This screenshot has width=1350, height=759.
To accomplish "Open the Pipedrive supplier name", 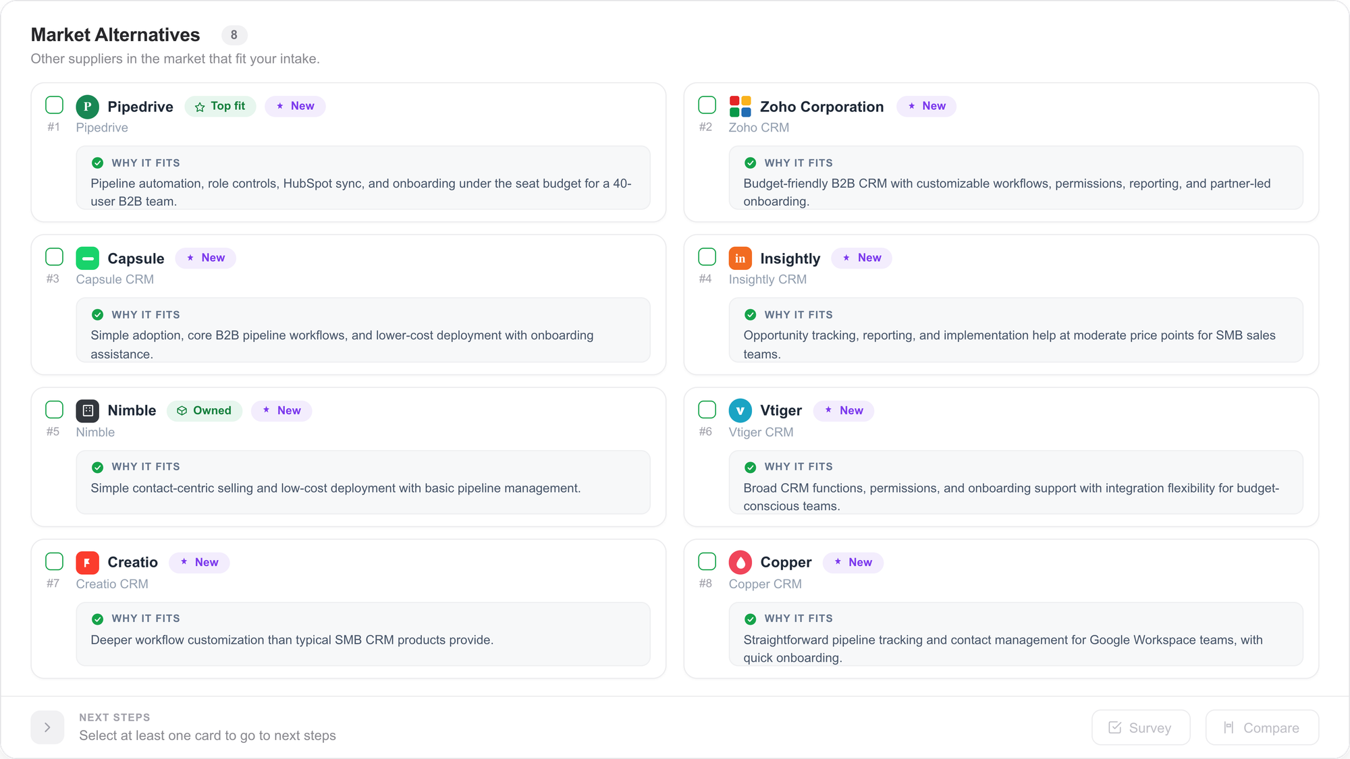I will (140, 107).
